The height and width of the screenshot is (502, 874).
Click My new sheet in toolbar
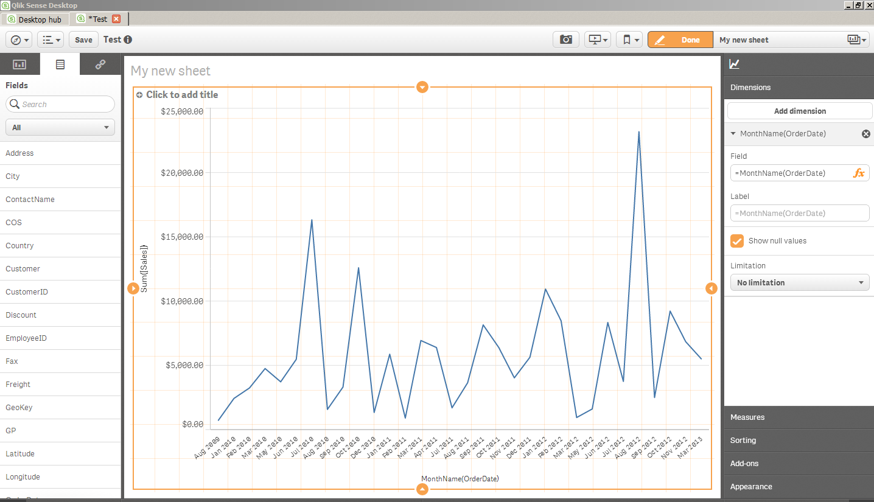pyautogui.click(x=744, y=40)
